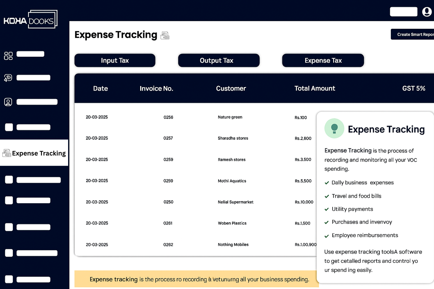Click the white button in top bar
This screenshot has width=434, height=289.
click(403, 12)
